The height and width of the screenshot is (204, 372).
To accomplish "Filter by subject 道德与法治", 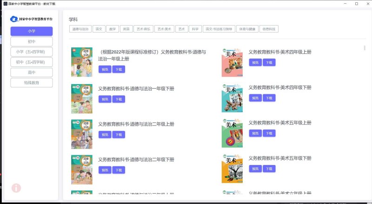I will coord(80,29).
